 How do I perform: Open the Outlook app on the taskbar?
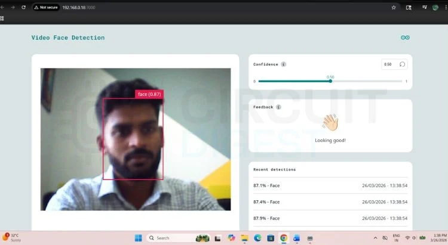(296, 238)
